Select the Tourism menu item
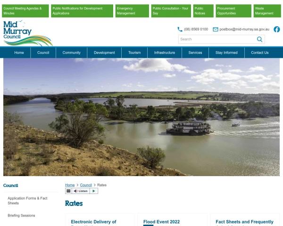The width and height of the screenshot is (283, 226). [x=134, y=53]
